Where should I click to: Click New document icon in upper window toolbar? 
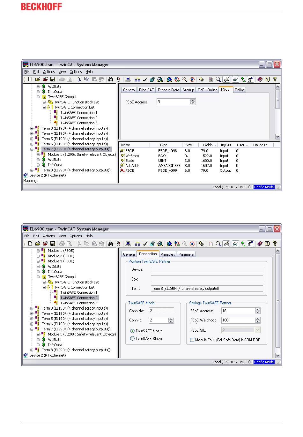click(x=30, y=79)
